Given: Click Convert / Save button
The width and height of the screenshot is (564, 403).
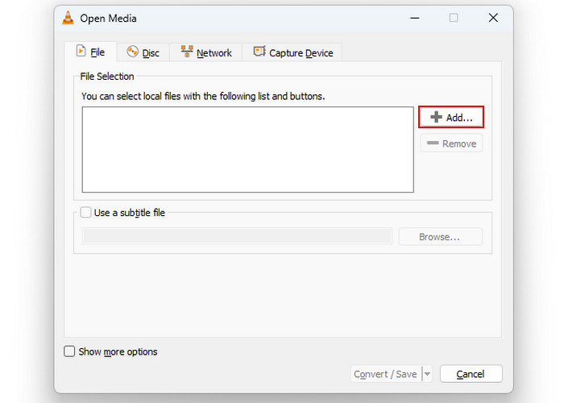Looking at the screenshot, I should (386, 374).
